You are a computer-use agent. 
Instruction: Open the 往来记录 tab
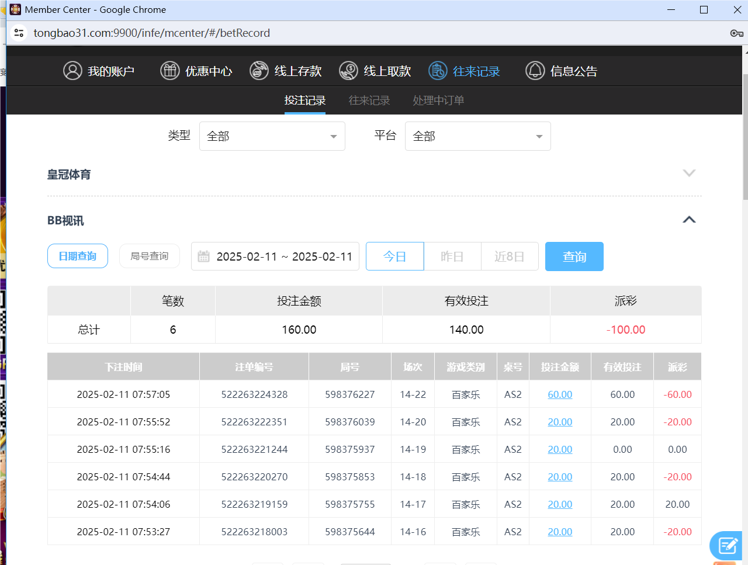click(368, 100)
